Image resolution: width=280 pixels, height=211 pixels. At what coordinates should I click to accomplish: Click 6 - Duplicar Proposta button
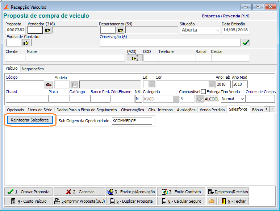point(131,201)
